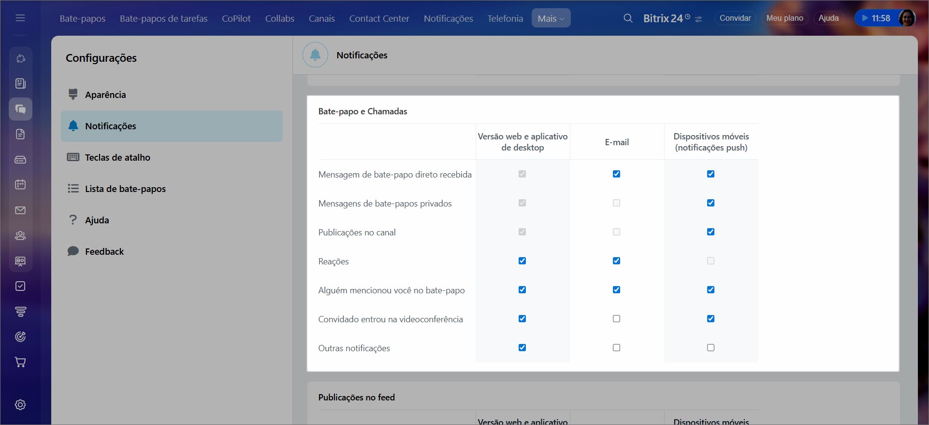This screenshot has height=425, width=929.
Task: Click the search magnifier icon in the header
Action: (628, 18)
